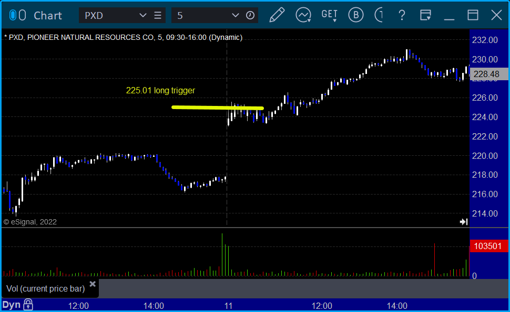Viewport: 510px width, 312px height.
Task: Open the chart studies wave icon
Action: (303, 15)
